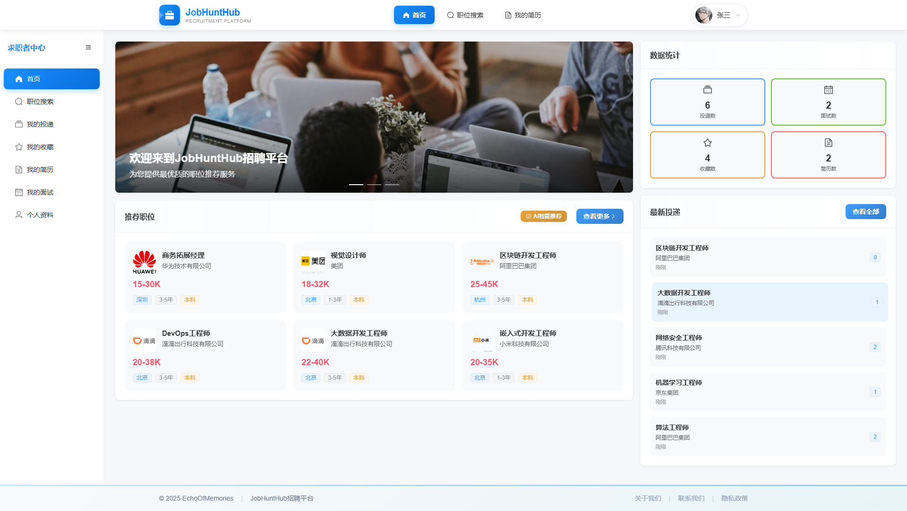This screenshot has height=511, width=907.
Task: Open 职位搜索 in the left sidebar
Action: pos(51,102)
